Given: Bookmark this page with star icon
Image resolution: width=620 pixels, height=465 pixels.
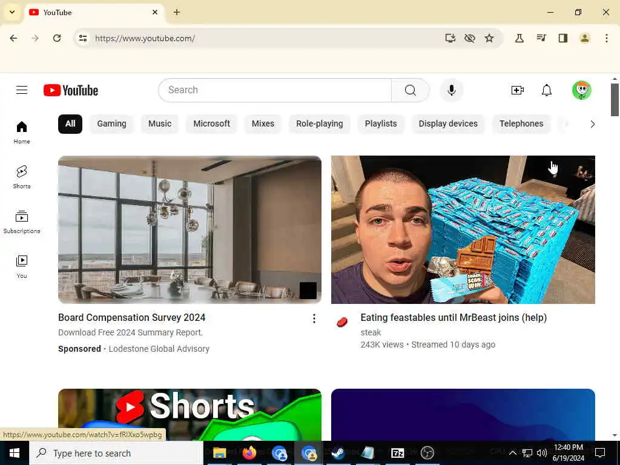Looking at the screenshot, I should [x=489, y=38].
